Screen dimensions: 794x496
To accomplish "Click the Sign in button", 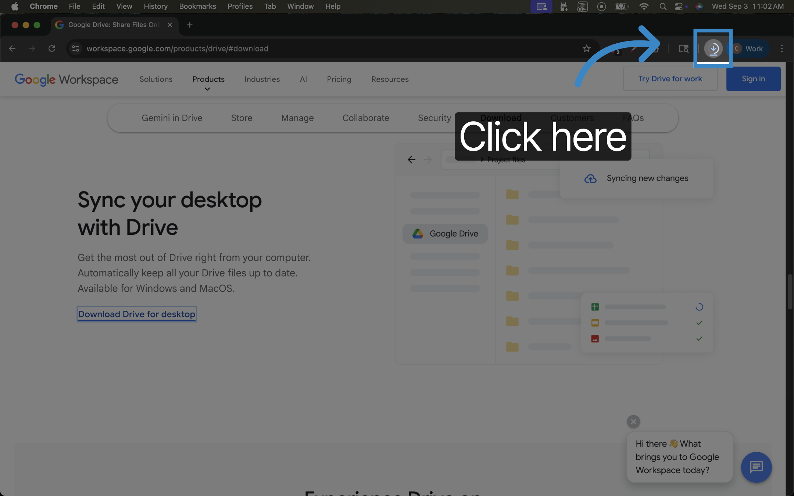I will pos(753,79).
